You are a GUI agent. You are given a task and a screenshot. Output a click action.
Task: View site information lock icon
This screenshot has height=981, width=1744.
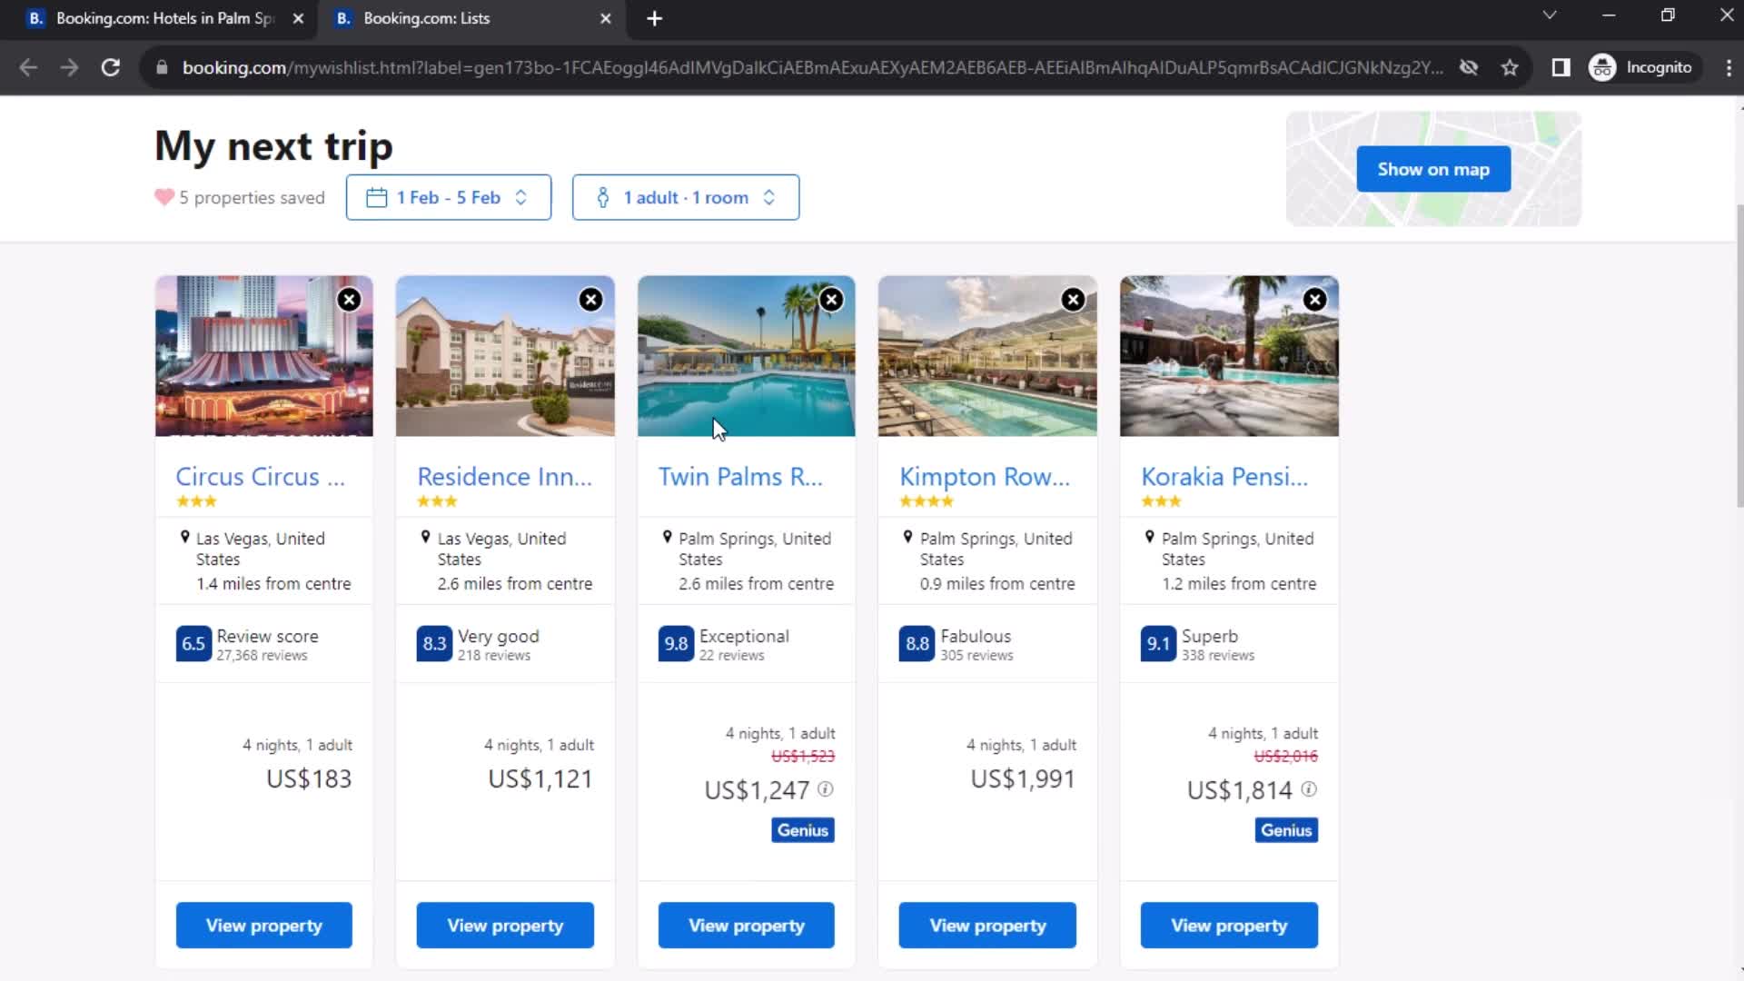[x=162, y=67]
